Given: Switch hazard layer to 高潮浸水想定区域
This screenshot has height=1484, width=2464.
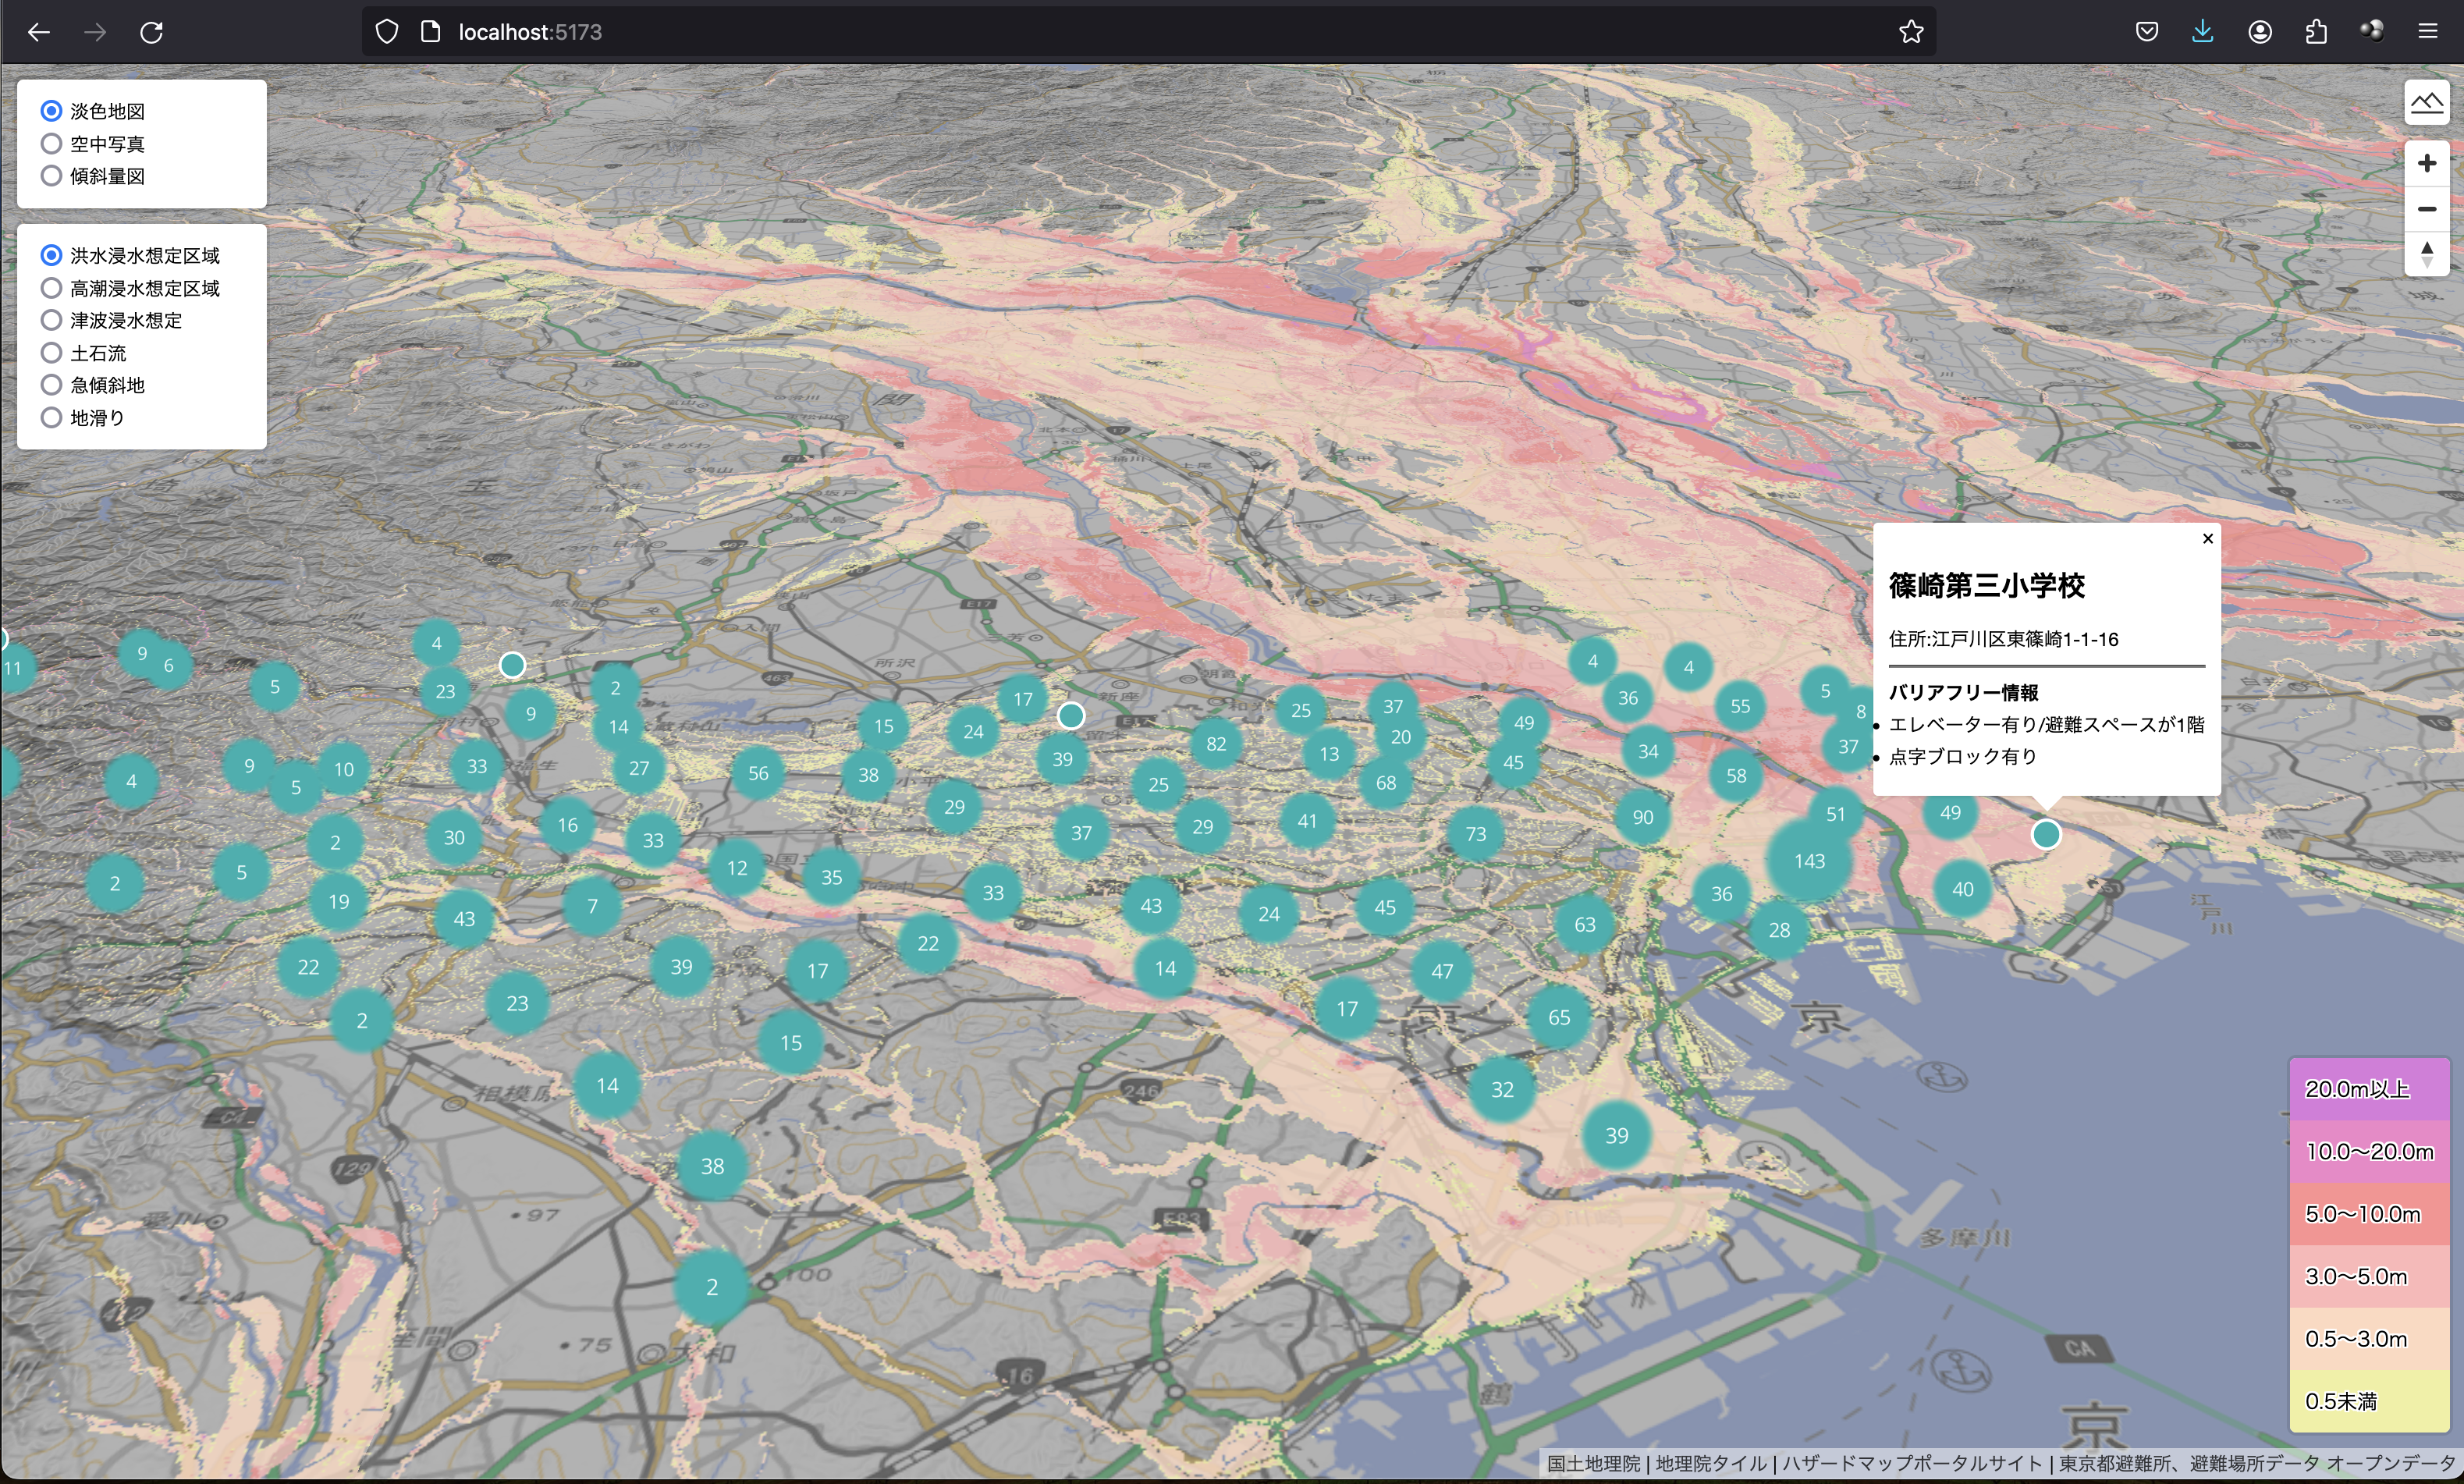Looking at the screenshot, I should click(x=52, y=288).
